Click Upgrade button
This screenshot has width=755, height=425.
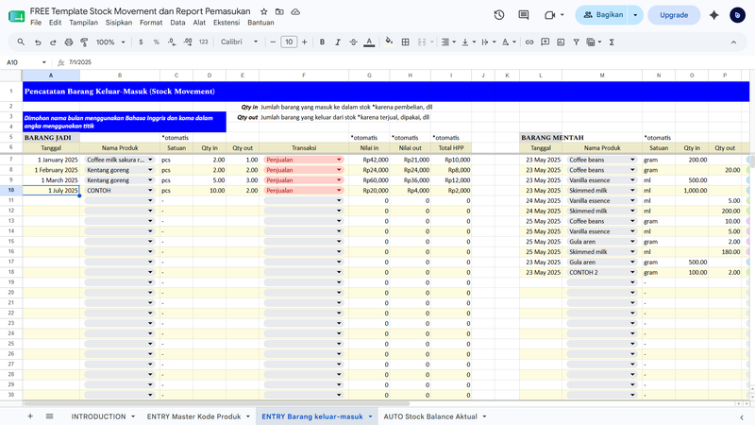point(674,15)
